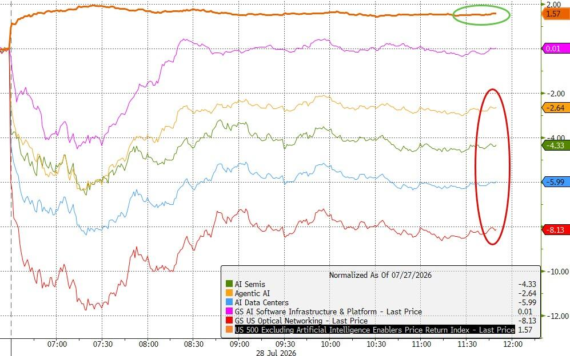
Task: Select the AI Semis legend entry
Action: tap(250, 284)
